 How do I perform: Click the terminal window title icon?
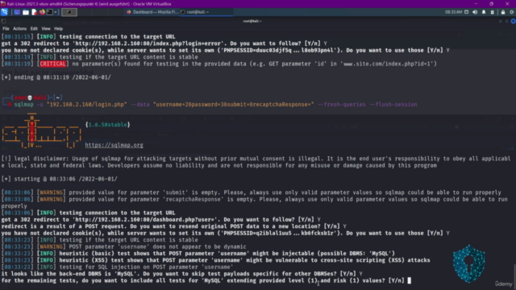[3, 21]
